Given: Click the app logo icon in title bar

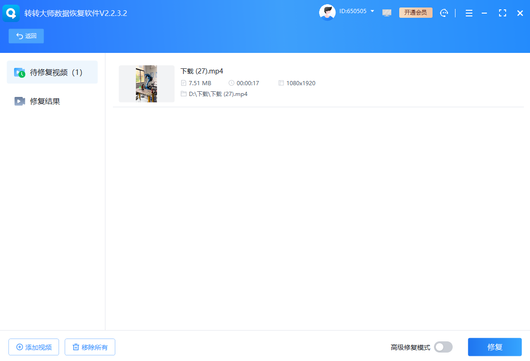Looking at the screenshot, I should coord(11,13).
